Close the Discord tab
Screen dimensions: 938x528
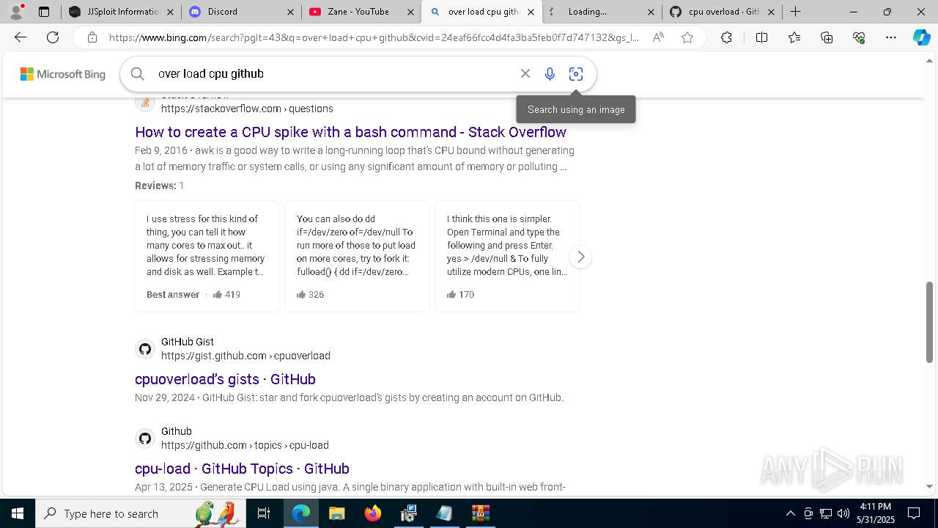point(290,12)
